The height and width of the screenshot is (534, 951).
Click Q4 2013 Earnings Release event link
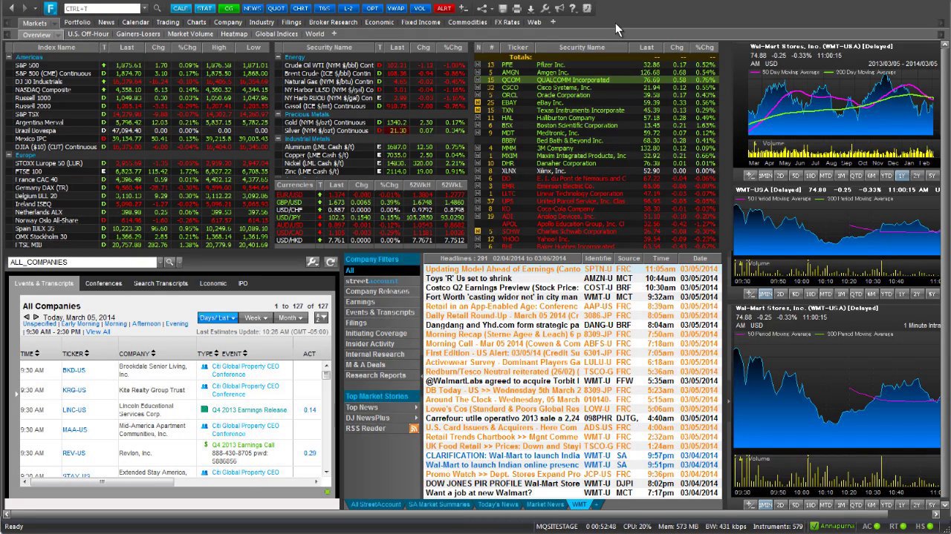click(x=249, y=409)
